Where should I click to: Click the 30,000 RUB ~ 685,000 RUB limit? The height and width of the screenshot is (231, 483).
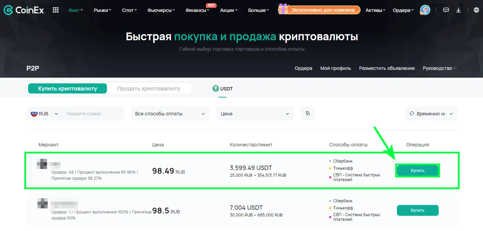(x=256, y=215)
